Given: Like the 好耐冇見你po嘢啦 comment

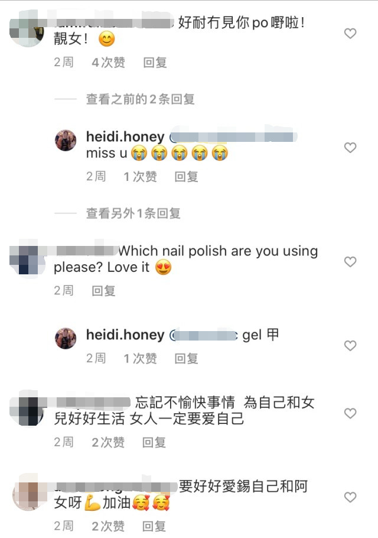Looking at the screenshot, I should 350,34.
